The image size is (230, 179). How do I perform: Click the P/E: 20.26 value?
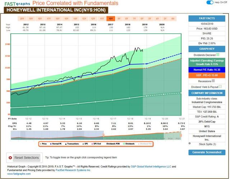(207, 39)
